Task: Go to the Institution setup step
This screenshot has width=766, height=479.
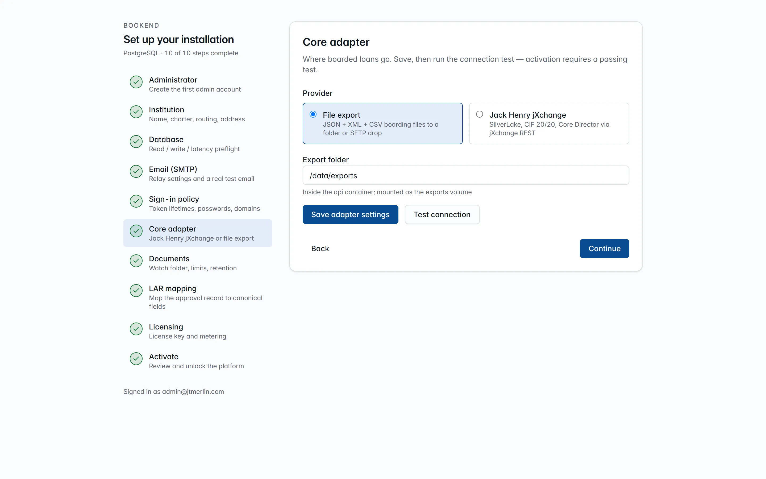Action: pos(198,114)
